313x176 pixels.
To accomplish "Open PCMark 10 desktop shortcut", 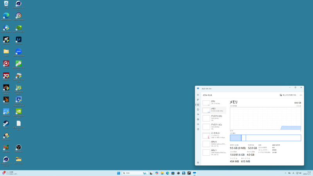I will [6, 76].
